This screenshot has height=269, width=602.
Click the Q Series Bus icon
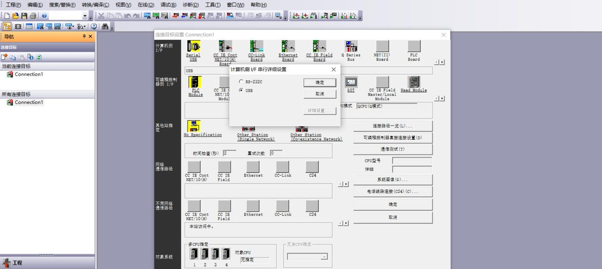(351, 46)
